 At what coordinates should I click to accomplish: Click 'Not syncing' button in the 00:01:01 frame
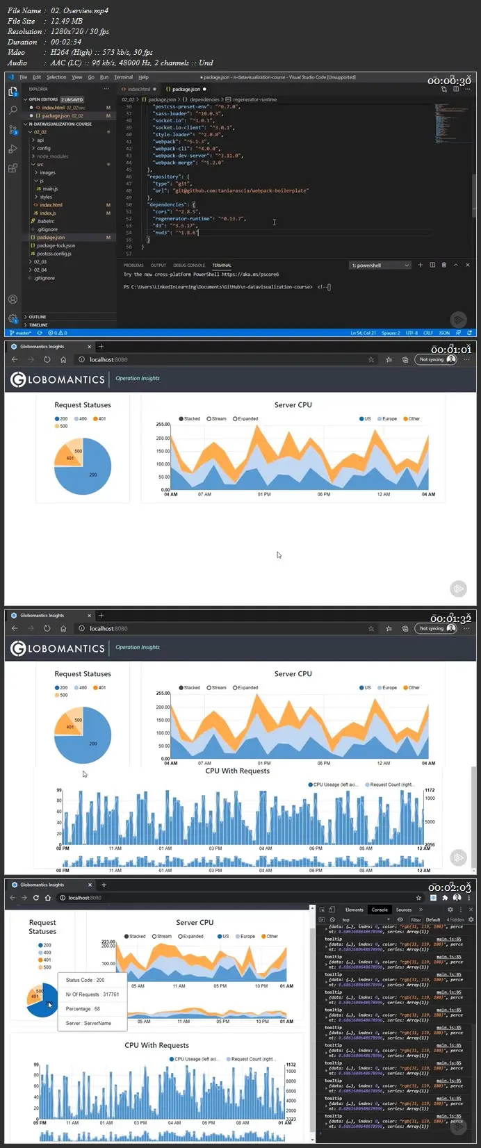click(437, 359)
